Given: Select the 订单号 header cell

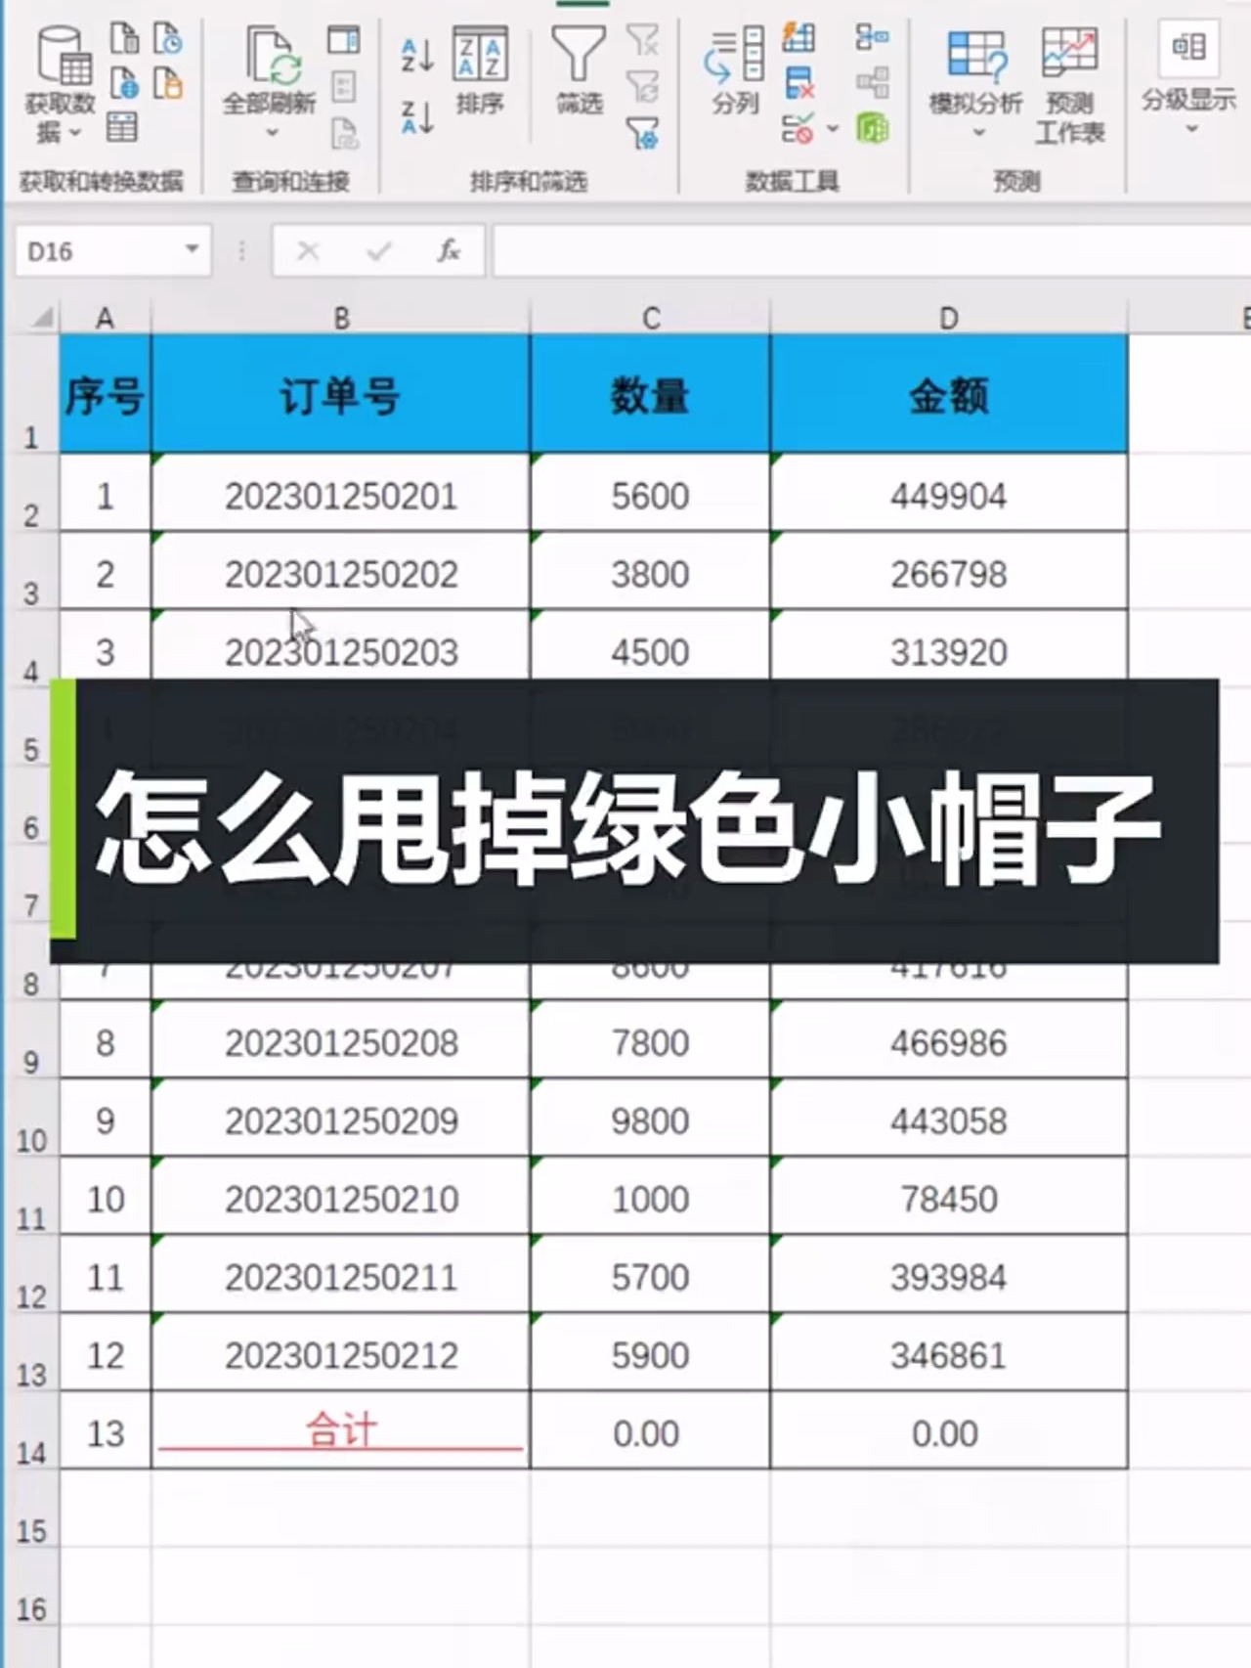Looking at the screenshot, I should [x=341, y=394].
